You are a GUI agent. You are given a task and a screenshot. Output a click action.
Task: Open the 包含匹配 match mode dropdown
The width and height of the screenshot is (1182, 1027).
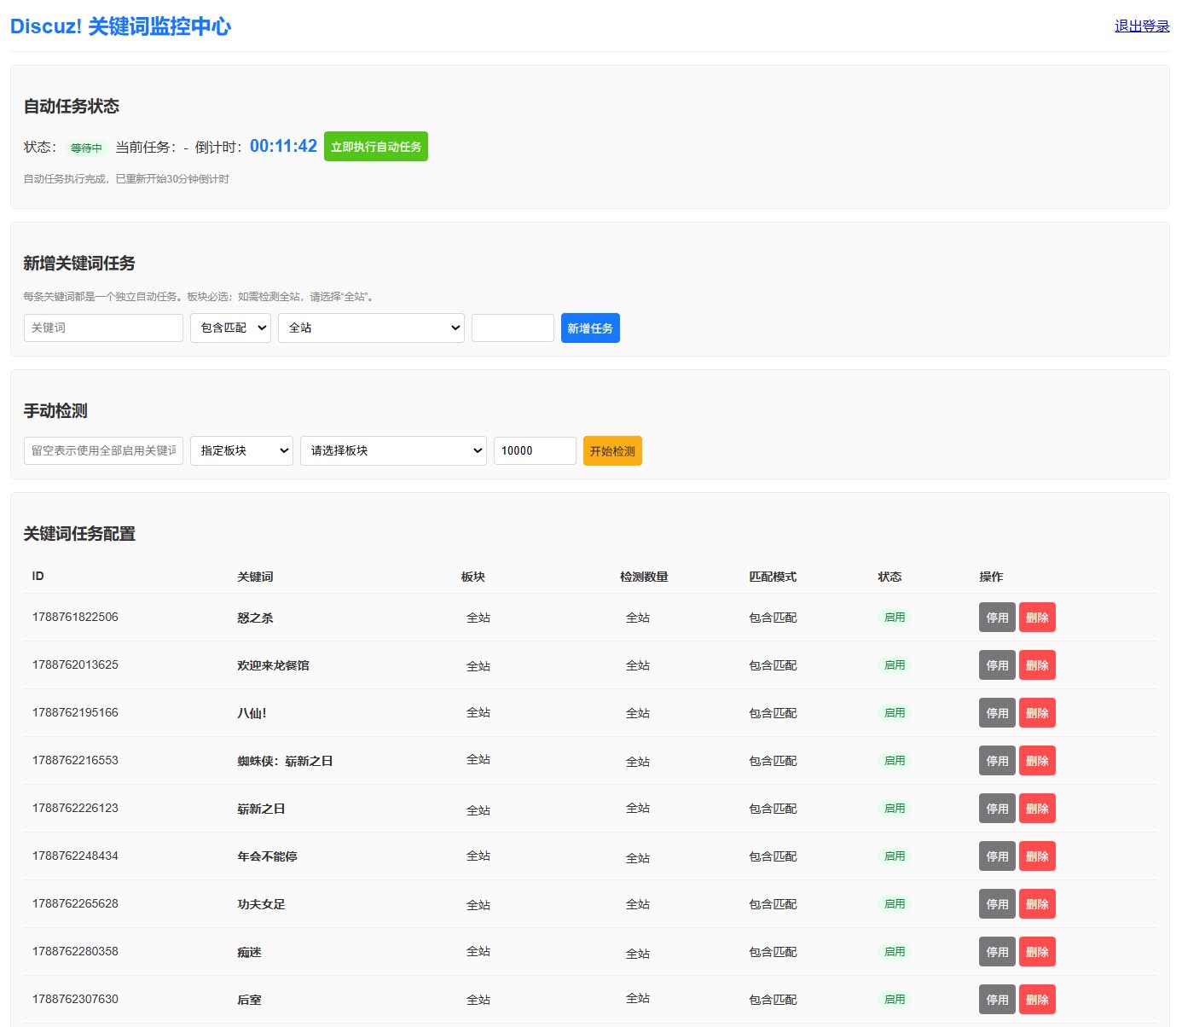[x=230, y=328]
